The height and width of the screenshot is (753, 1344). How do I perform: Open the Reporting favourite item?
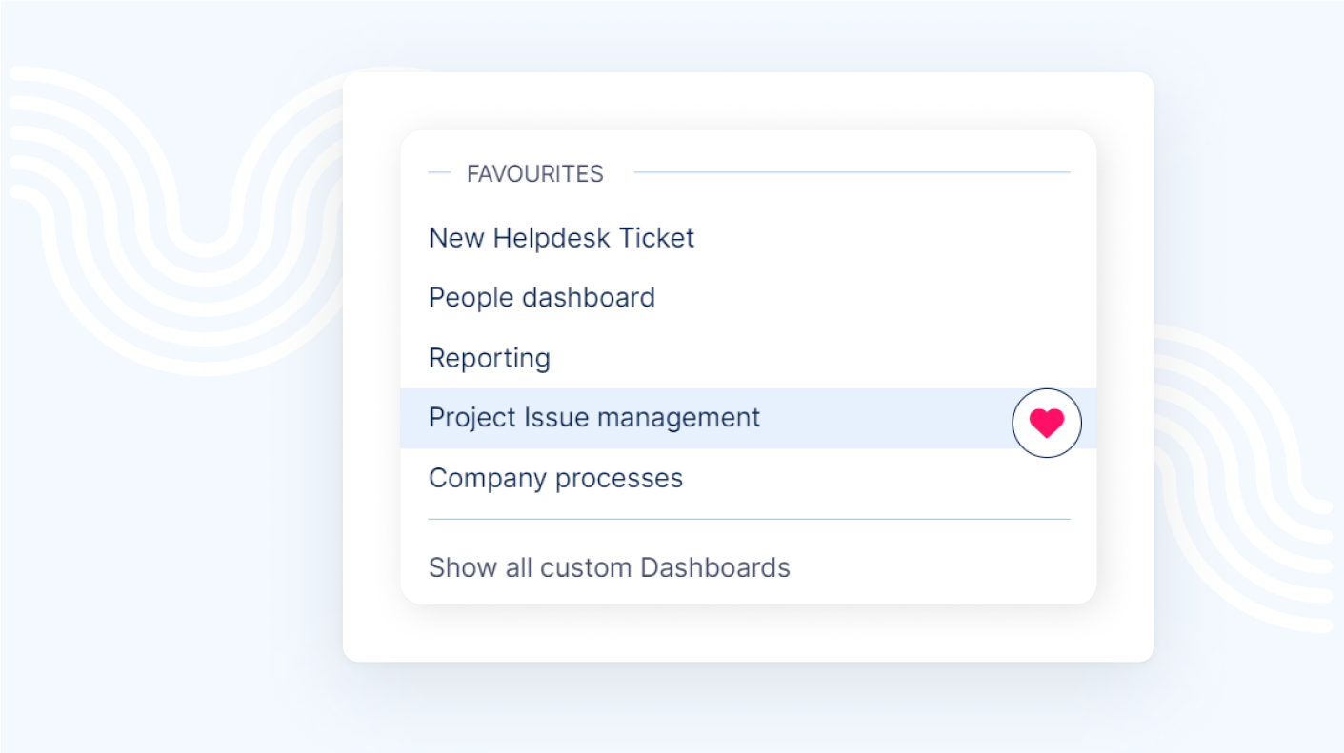(x=489, y=358)
